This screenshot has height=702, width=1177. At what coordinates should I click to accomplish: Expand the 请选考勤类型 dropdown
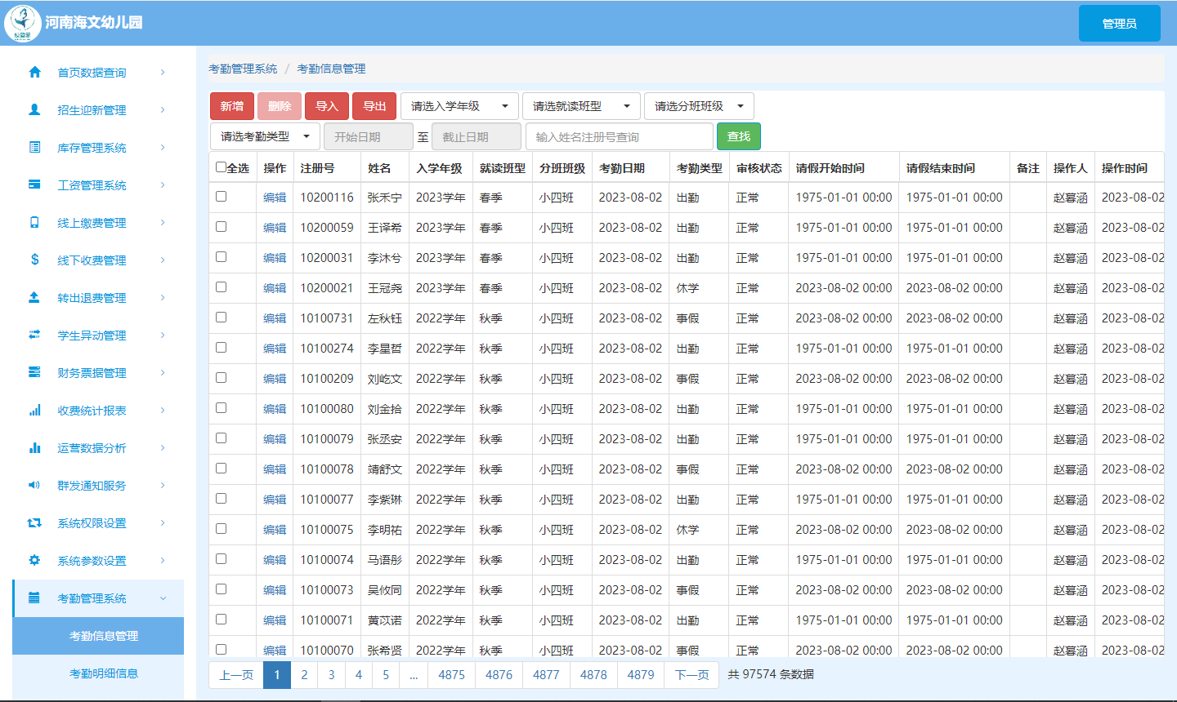click(x=264, y=136)
